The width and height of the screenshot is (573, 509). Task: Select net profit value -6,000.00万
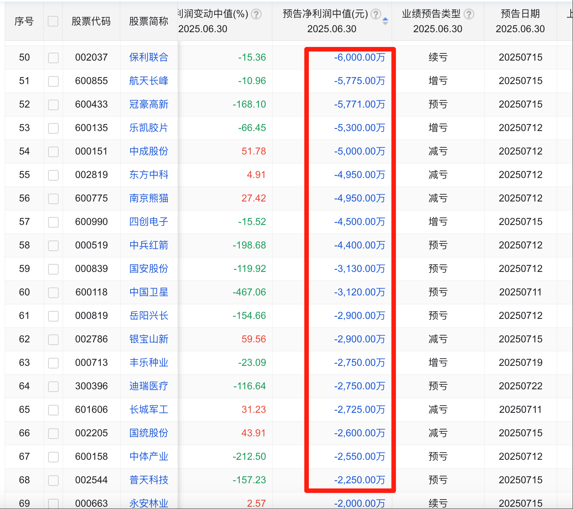[360, 57]
